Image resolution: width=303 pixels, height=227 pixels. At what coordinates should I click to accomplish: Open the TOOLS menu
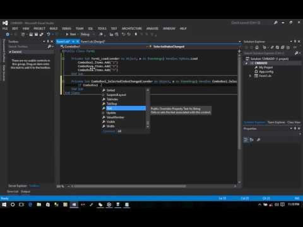click(102, 28)
